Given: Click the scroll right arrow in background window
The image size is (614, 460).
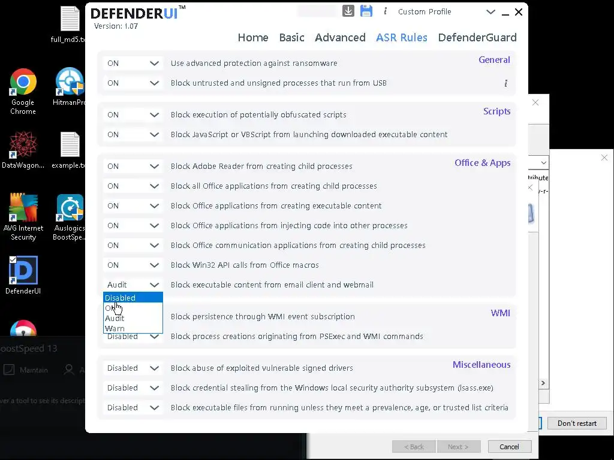Looking at the screenshot, I should coord(543,383).
